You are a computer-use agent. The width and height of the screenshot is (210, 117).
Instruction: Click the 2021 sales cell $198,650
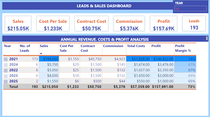49,59
